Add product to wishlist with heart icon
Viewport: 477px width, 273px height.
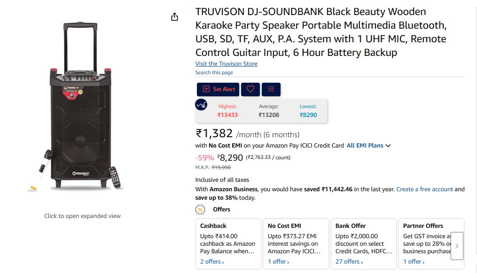(250, 89)
